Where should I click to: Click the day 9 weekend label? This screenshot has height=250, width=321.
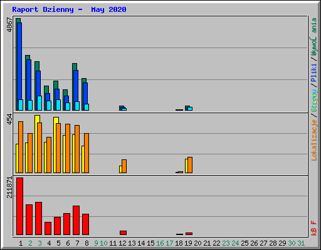point(96,243)
